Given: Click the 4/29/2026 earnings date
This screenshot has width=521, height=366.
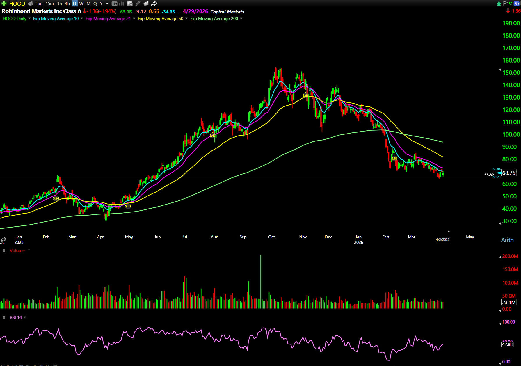Looking at the screenshot, I should (195, 11).
